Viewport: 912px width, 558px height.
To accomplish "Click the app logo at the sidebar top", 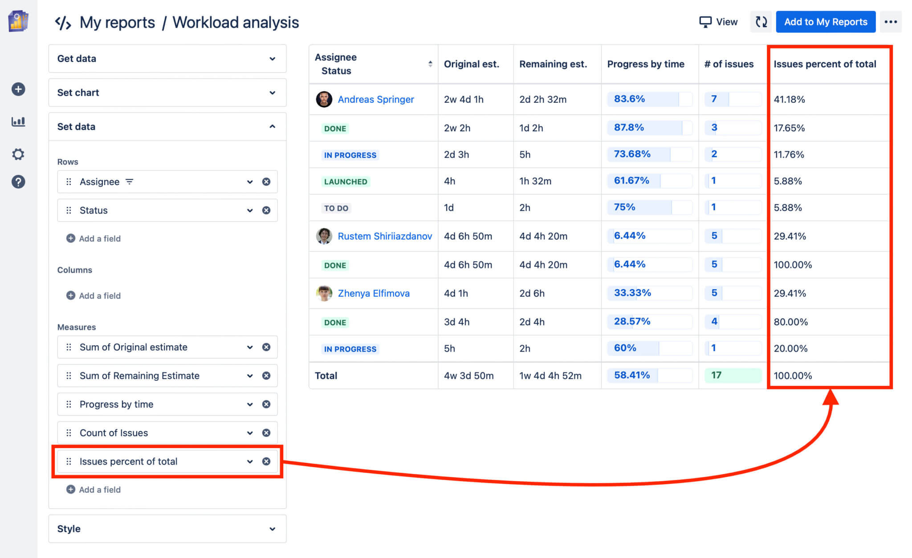I will 18,21.
